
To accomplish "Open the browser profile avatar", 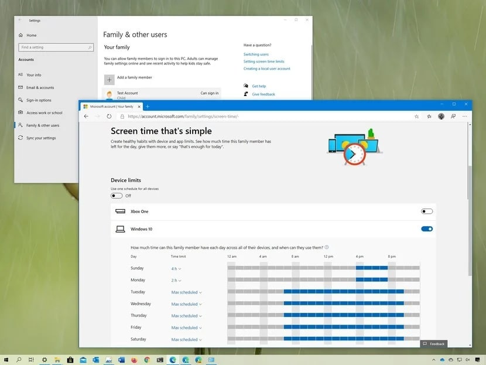I will point(441,116).
